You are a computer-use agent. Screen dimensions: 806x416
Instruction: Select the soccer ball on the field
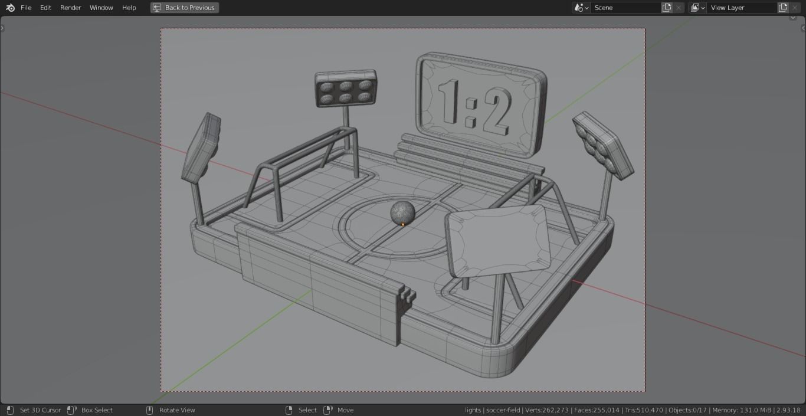click(x=402, y=212)
